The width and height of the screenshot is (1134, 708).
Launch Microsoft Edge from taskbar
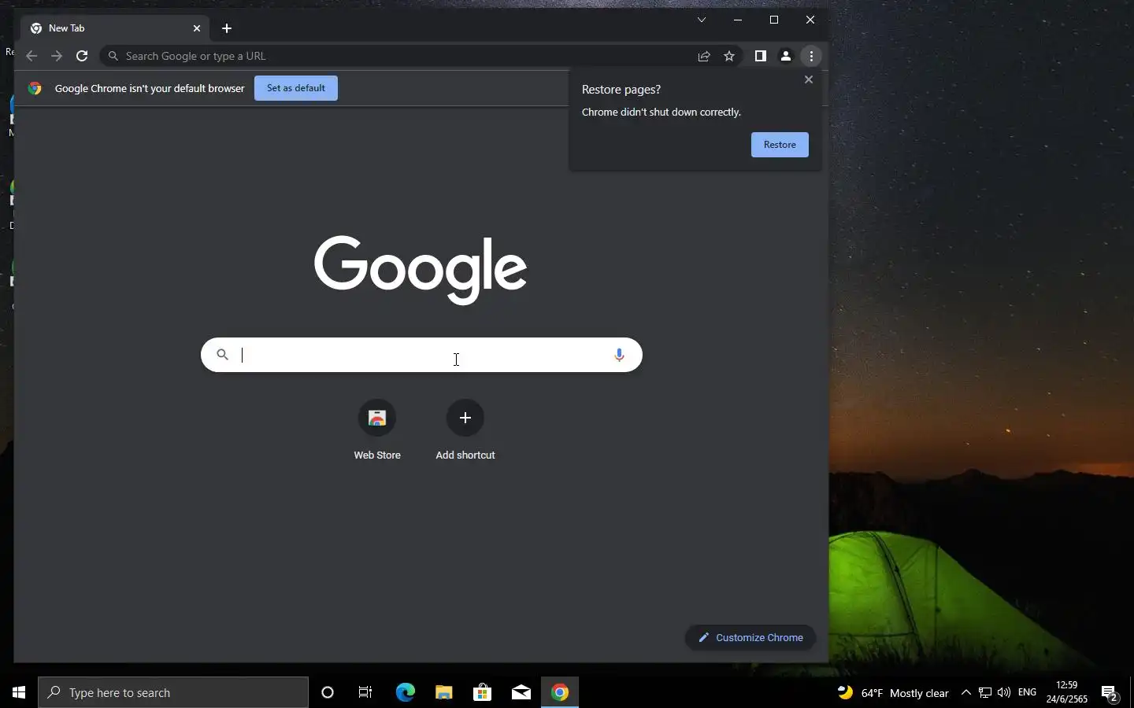coord(405,692)
